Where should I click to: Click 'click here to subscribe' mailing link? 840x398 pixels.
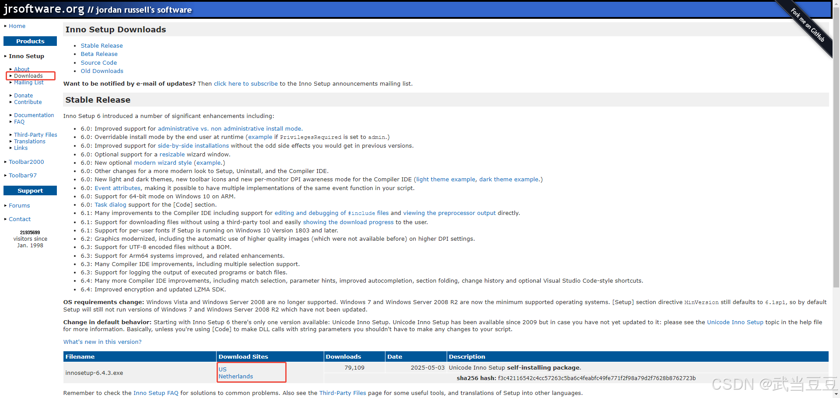pyautogui.click(x=245, y=84)
